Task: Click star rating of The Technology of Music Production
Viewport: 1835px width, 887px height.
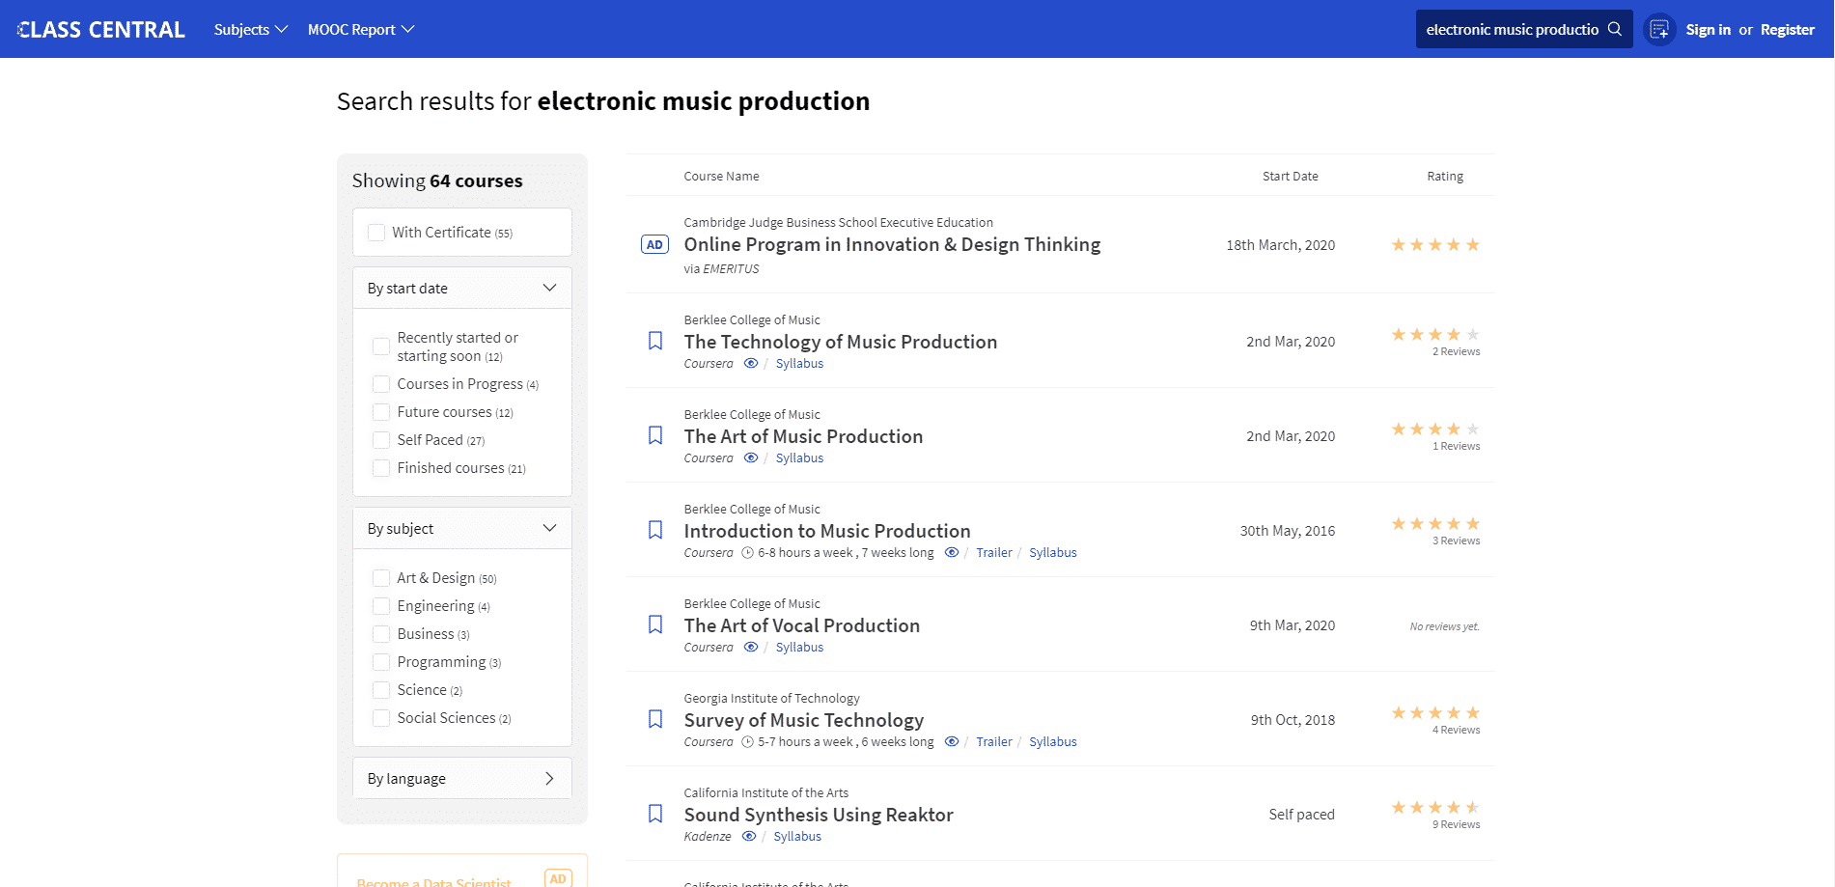Action: [x=1435, y=335]
